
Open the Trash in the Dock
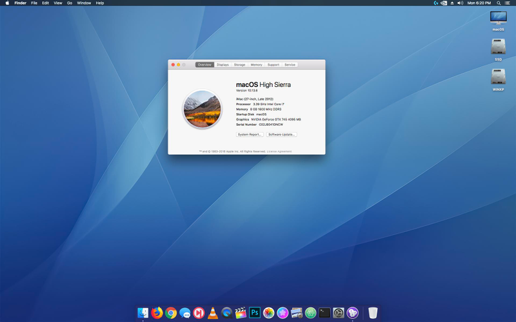click(373, 313)
